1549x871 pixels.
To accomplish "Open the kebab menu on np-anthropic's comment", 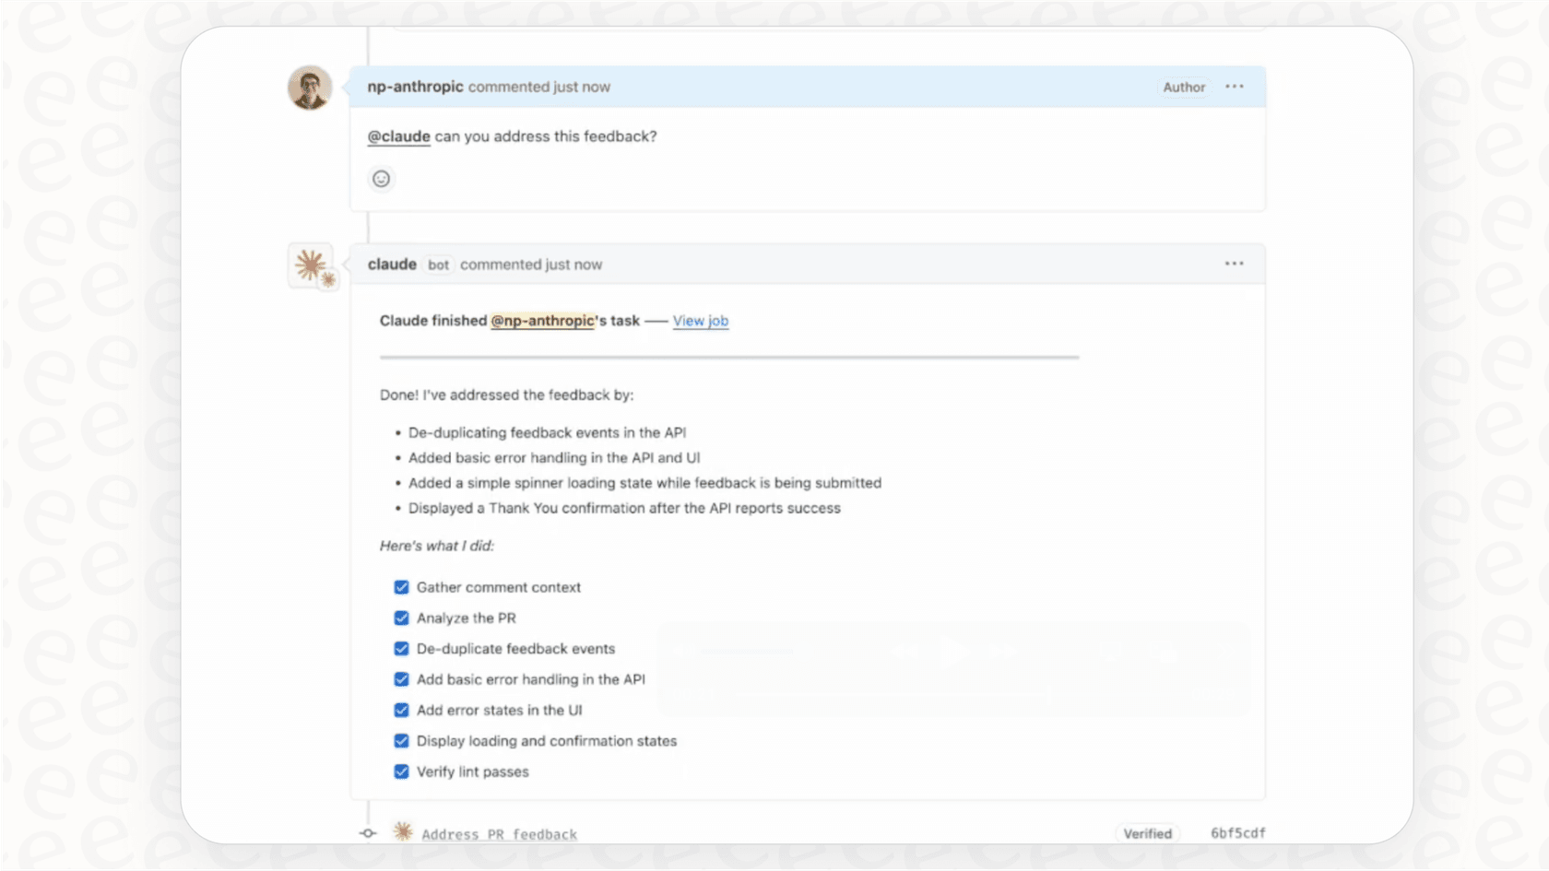I will [1235, 86].
